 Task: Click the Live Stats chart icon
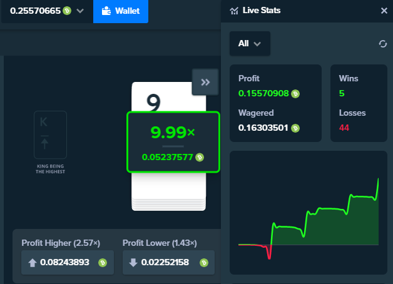pyautogui.click(x=234, y=11)
